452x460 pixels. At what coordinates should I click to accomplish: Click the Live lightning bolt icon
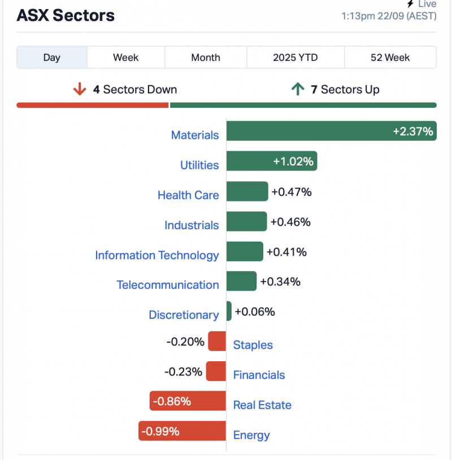410,4
